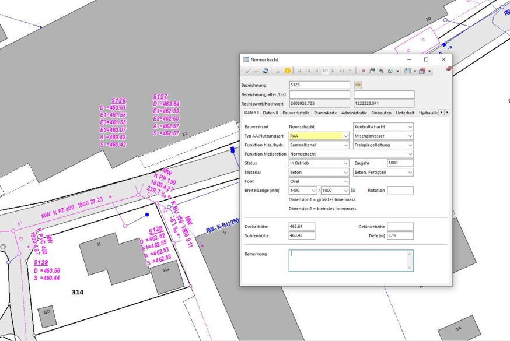510x341 pixels.
Task: Open the Einbauten tab
Action: click(x=381, y=113)
